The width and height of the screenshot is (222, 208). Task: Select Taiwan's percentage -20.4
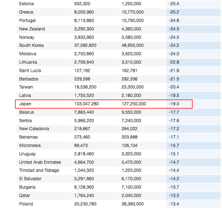click(x=174, y=87)
